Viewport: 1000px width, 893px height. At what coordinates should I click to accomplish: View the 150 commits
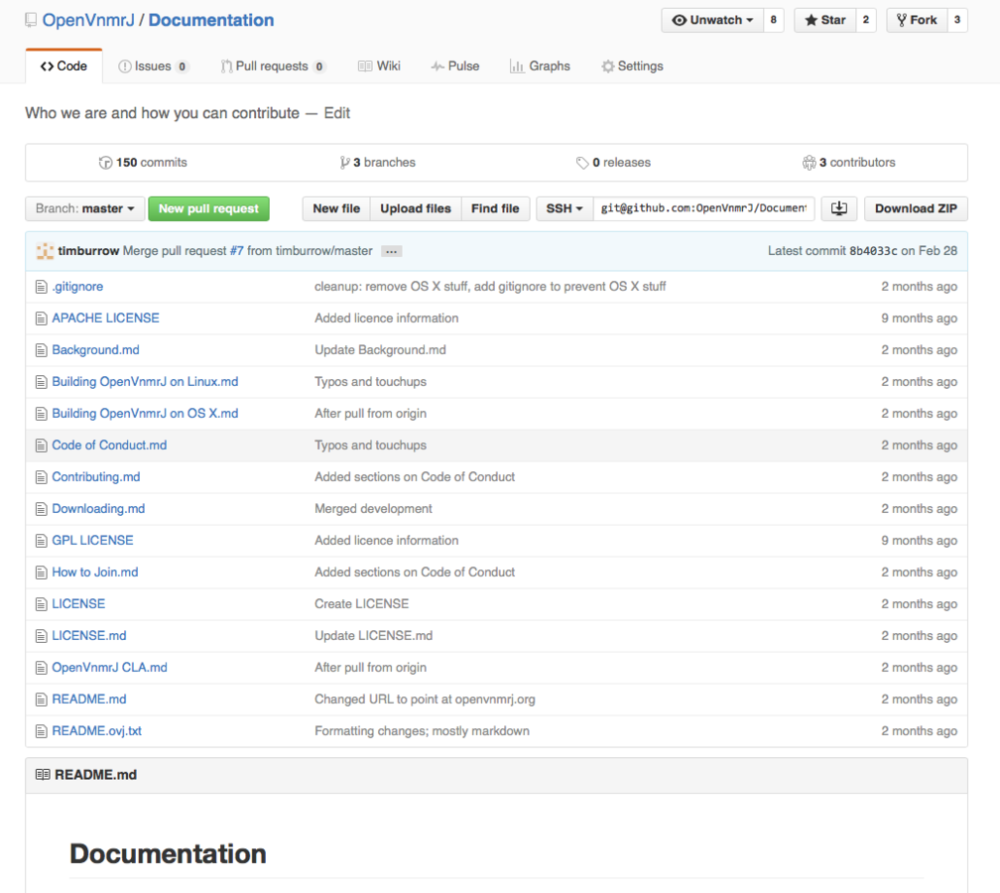tap(144, 163)
